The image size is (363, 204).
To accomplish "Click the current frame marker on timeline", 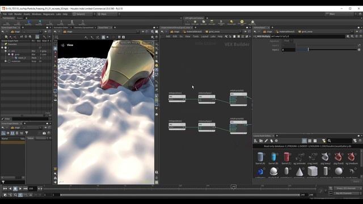I will [x=233, y=186].
